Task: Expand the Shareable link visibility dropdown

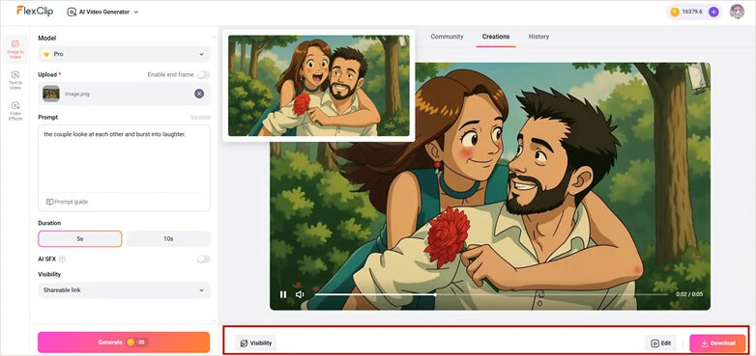Action: coord(124,290)
